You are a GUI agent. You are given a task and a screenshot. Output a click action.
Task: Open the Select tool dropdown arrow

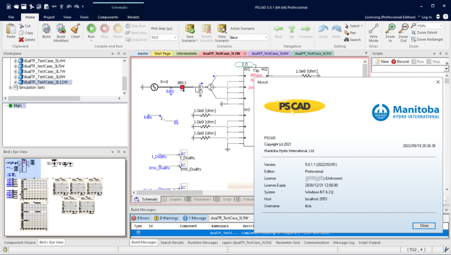tap(362, 26)
